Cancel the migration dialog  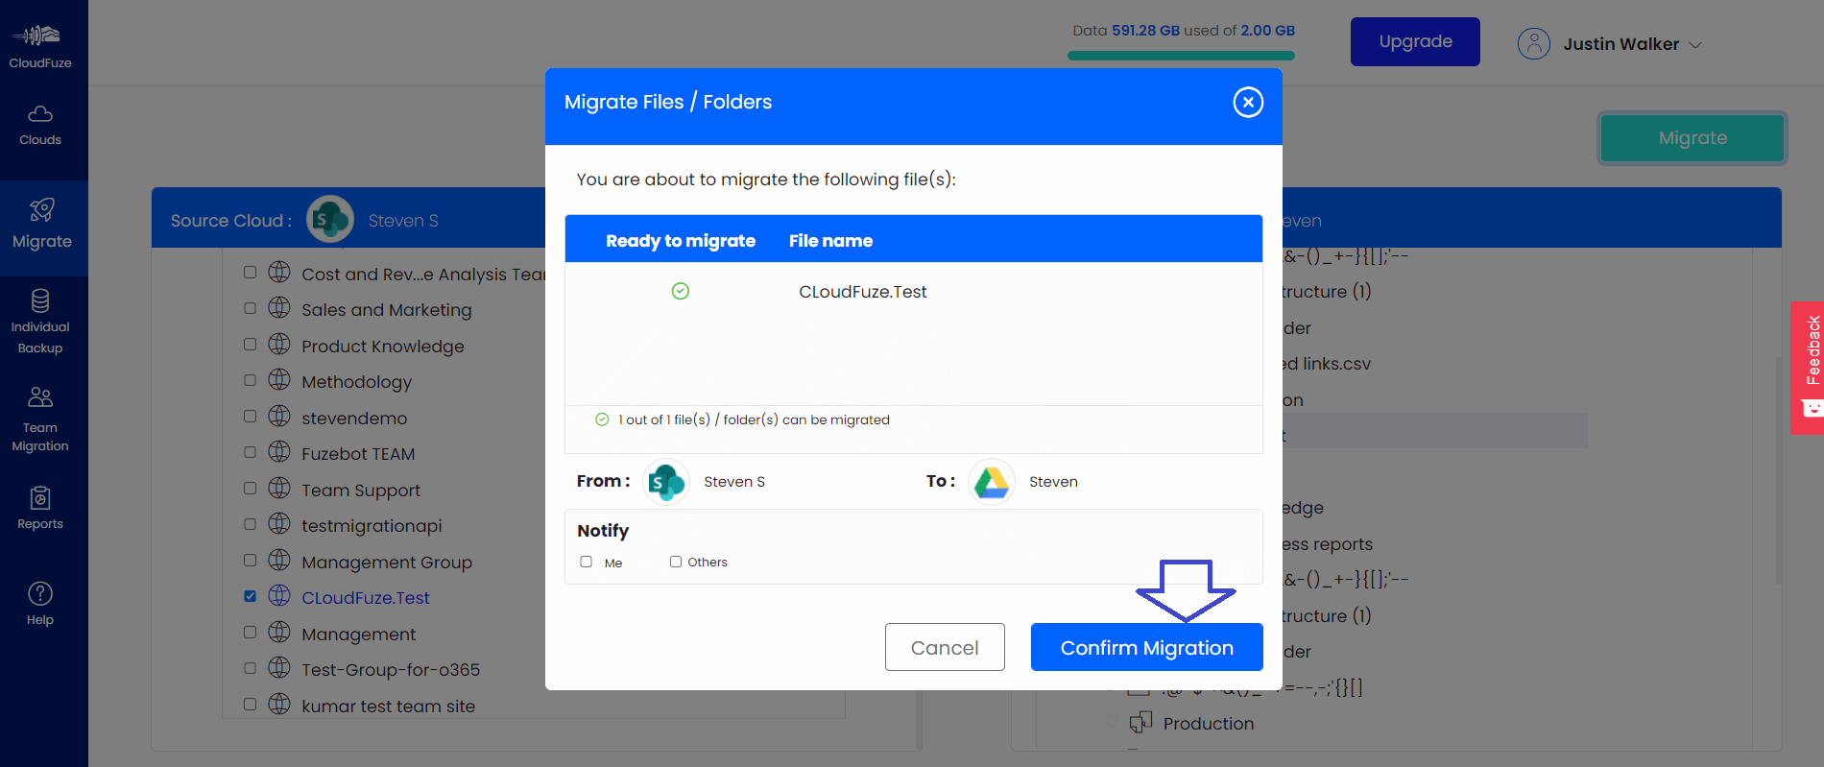pyautogui.click(x=945, y=647)
